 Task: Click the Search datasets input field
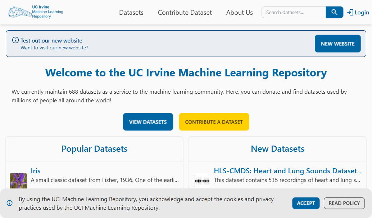(293, 12)
